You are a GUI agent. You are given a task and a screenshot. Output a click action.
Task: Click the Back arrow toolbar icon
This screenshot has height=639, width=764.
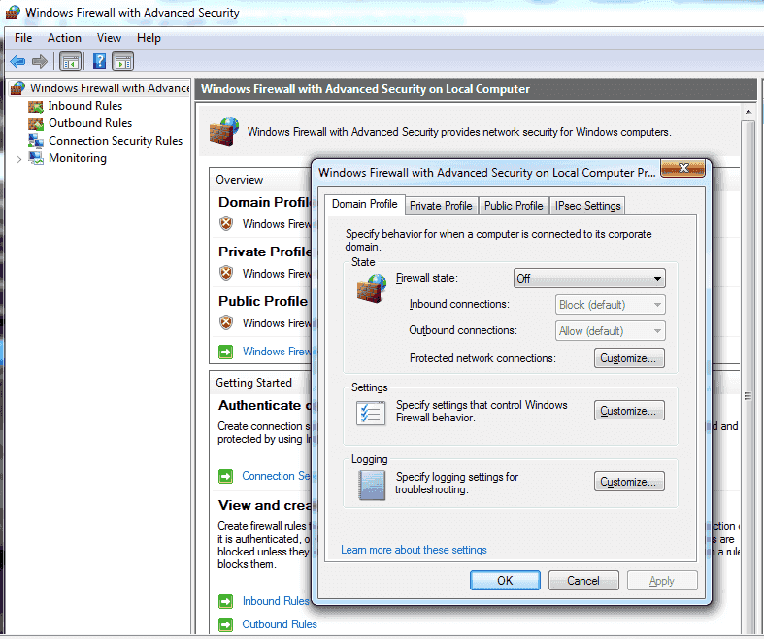[x=17, y=61]
